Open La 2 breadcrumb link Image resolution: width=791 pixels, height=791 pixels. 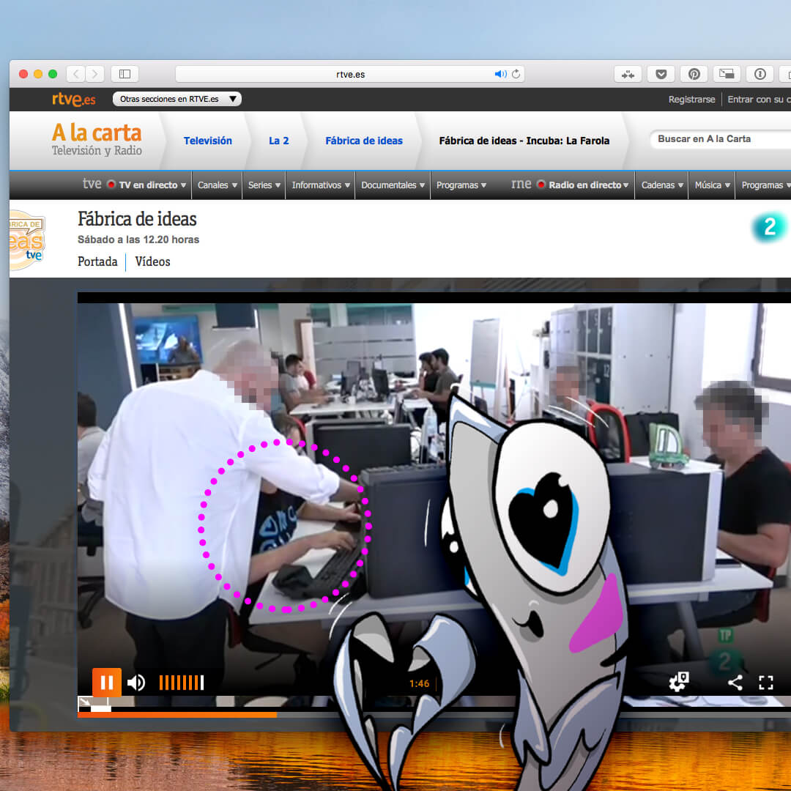click(x=278, y=141)
